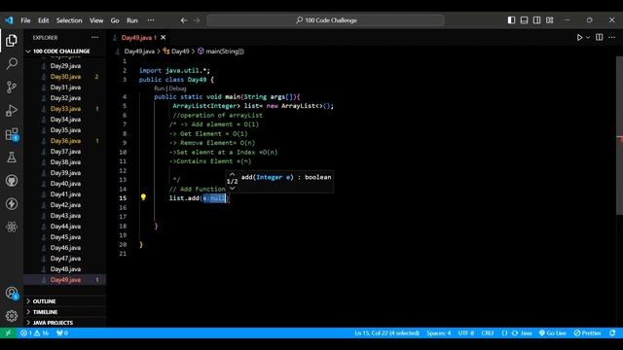
Task: Click the lightbulb quick fix on line 15
Action: point(143,197)
